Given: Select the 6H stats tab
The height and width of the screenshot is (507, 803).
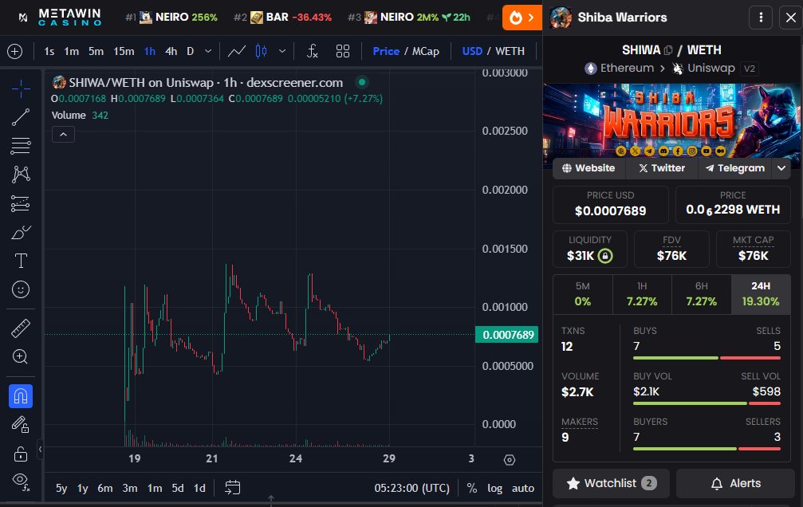Looking at the screenshot, I should 701,294.
